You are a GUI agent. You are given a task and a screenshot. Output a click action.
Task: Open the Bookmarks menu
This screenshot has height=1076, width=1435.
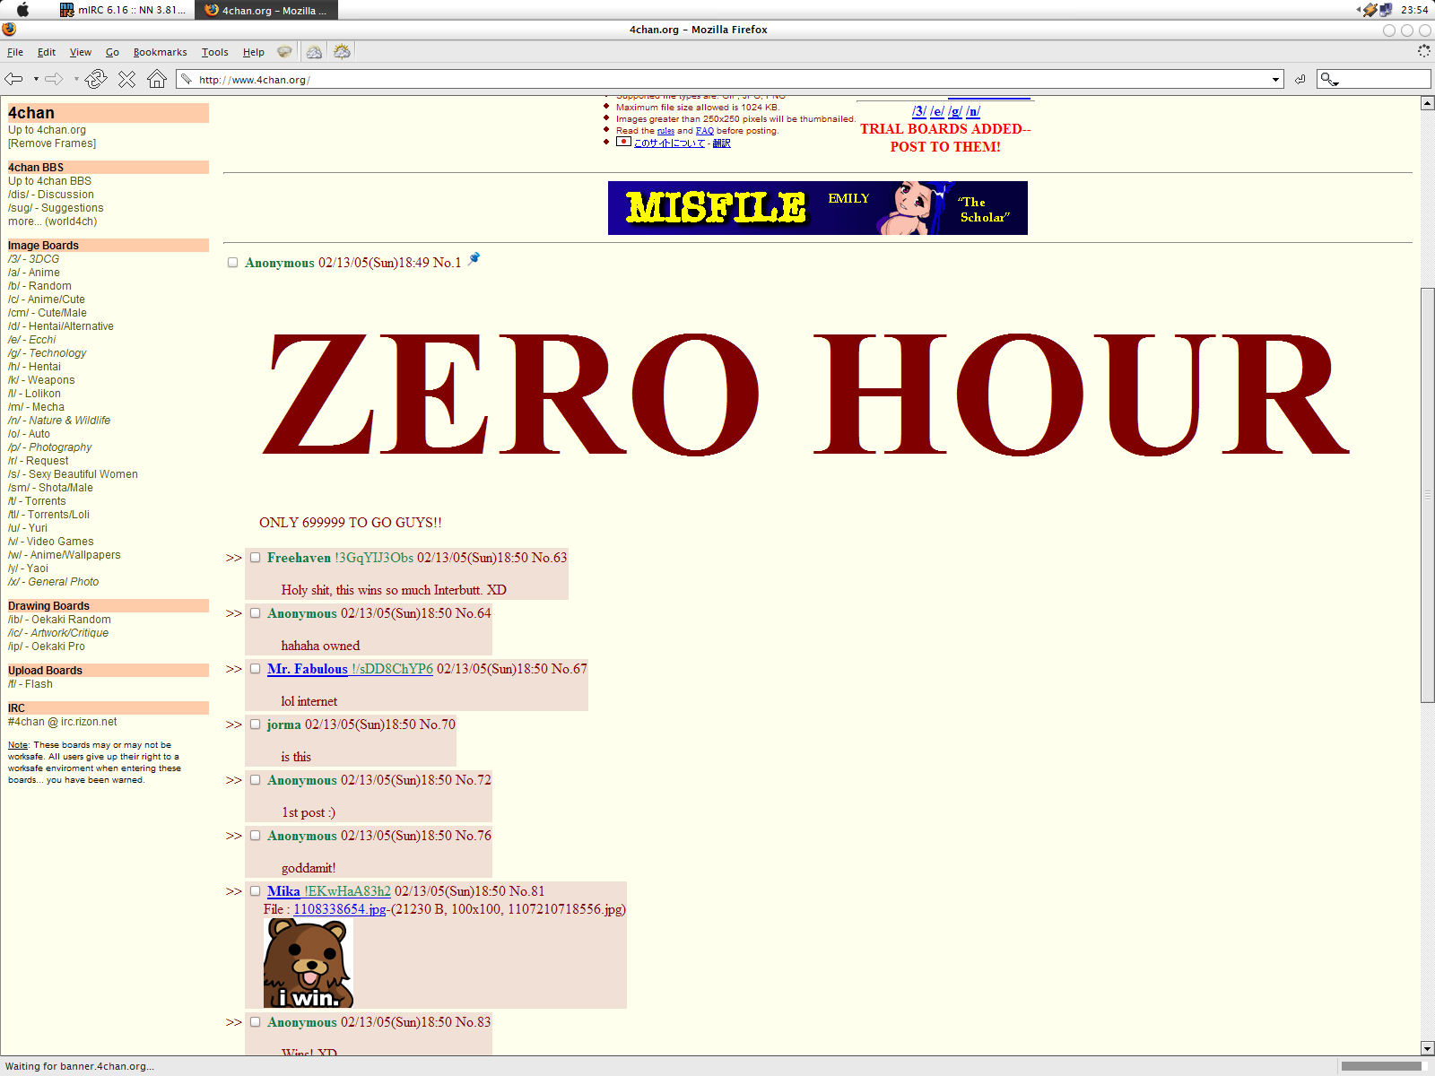point(160,52)
